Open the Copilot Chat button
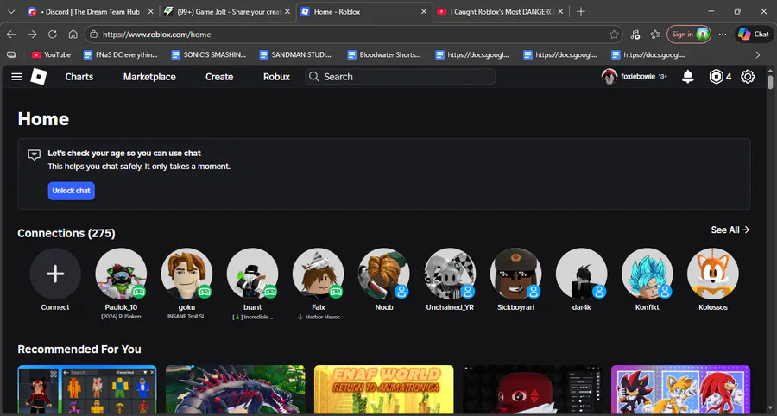777x416 pixels. pos(753,35)
